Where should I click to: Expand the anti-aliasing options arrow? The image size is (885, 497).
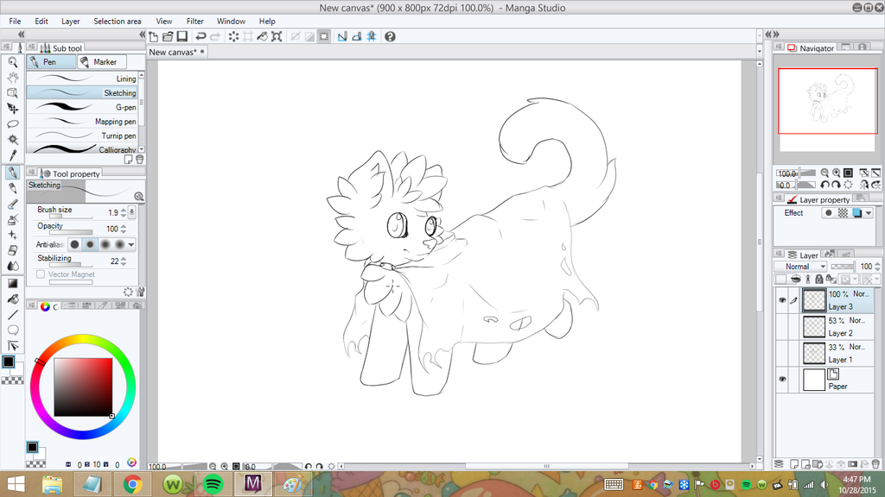click(x=131, y=244)
